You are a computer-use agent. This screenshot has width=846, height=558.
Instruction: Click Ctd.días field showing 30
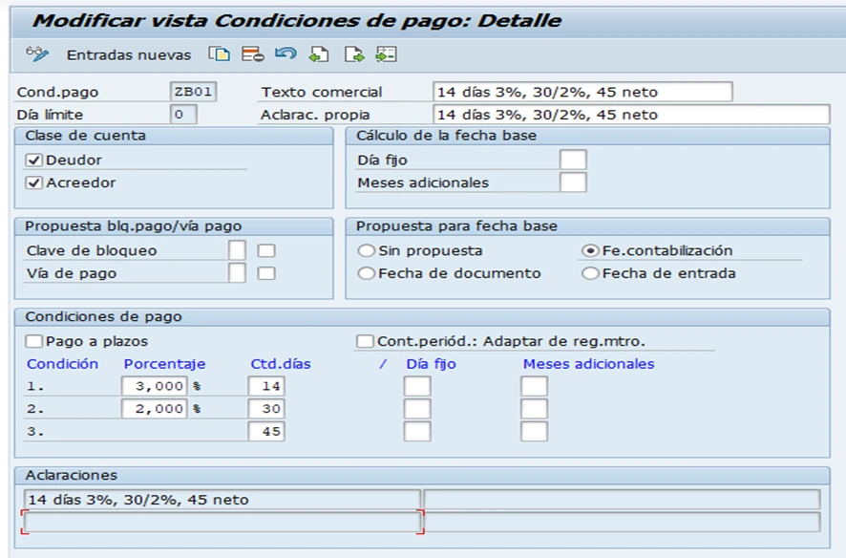coord(266,409)
